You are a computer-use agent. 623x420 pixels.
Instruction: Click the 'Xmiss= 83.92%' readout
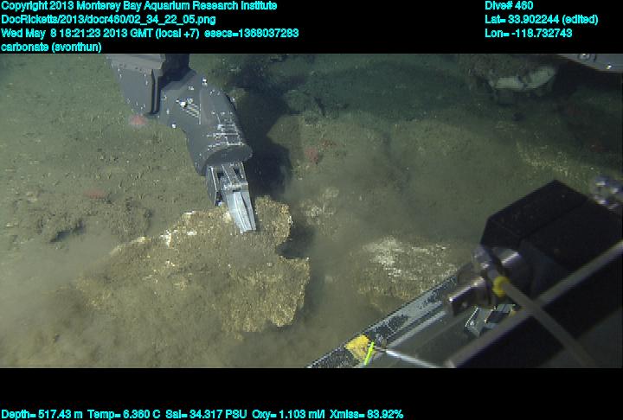366,414
